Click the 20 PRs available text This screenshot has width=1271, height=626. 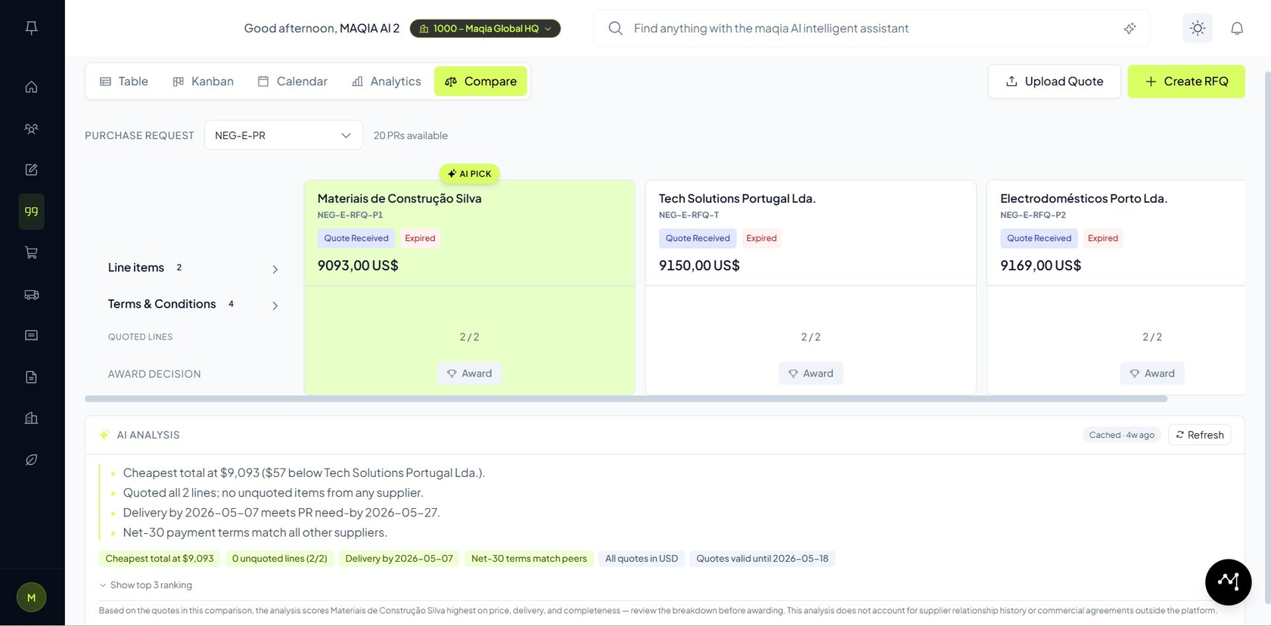[410, 135]
